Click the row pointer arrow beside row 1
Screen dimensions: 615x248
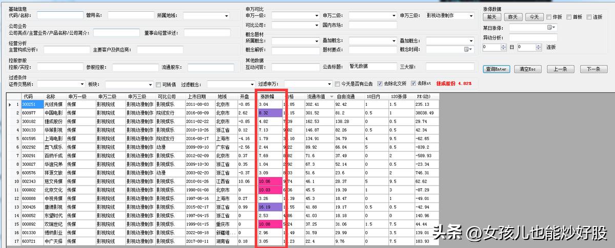click(10, 104)
